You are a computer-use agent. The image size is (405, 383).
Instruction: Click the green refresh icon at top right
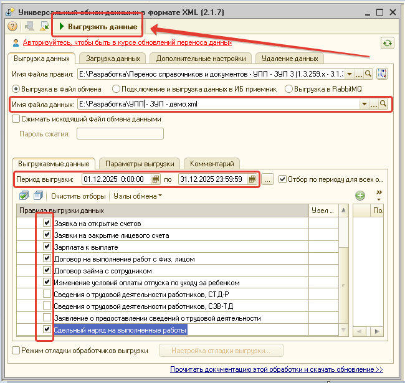pos(388,42)
